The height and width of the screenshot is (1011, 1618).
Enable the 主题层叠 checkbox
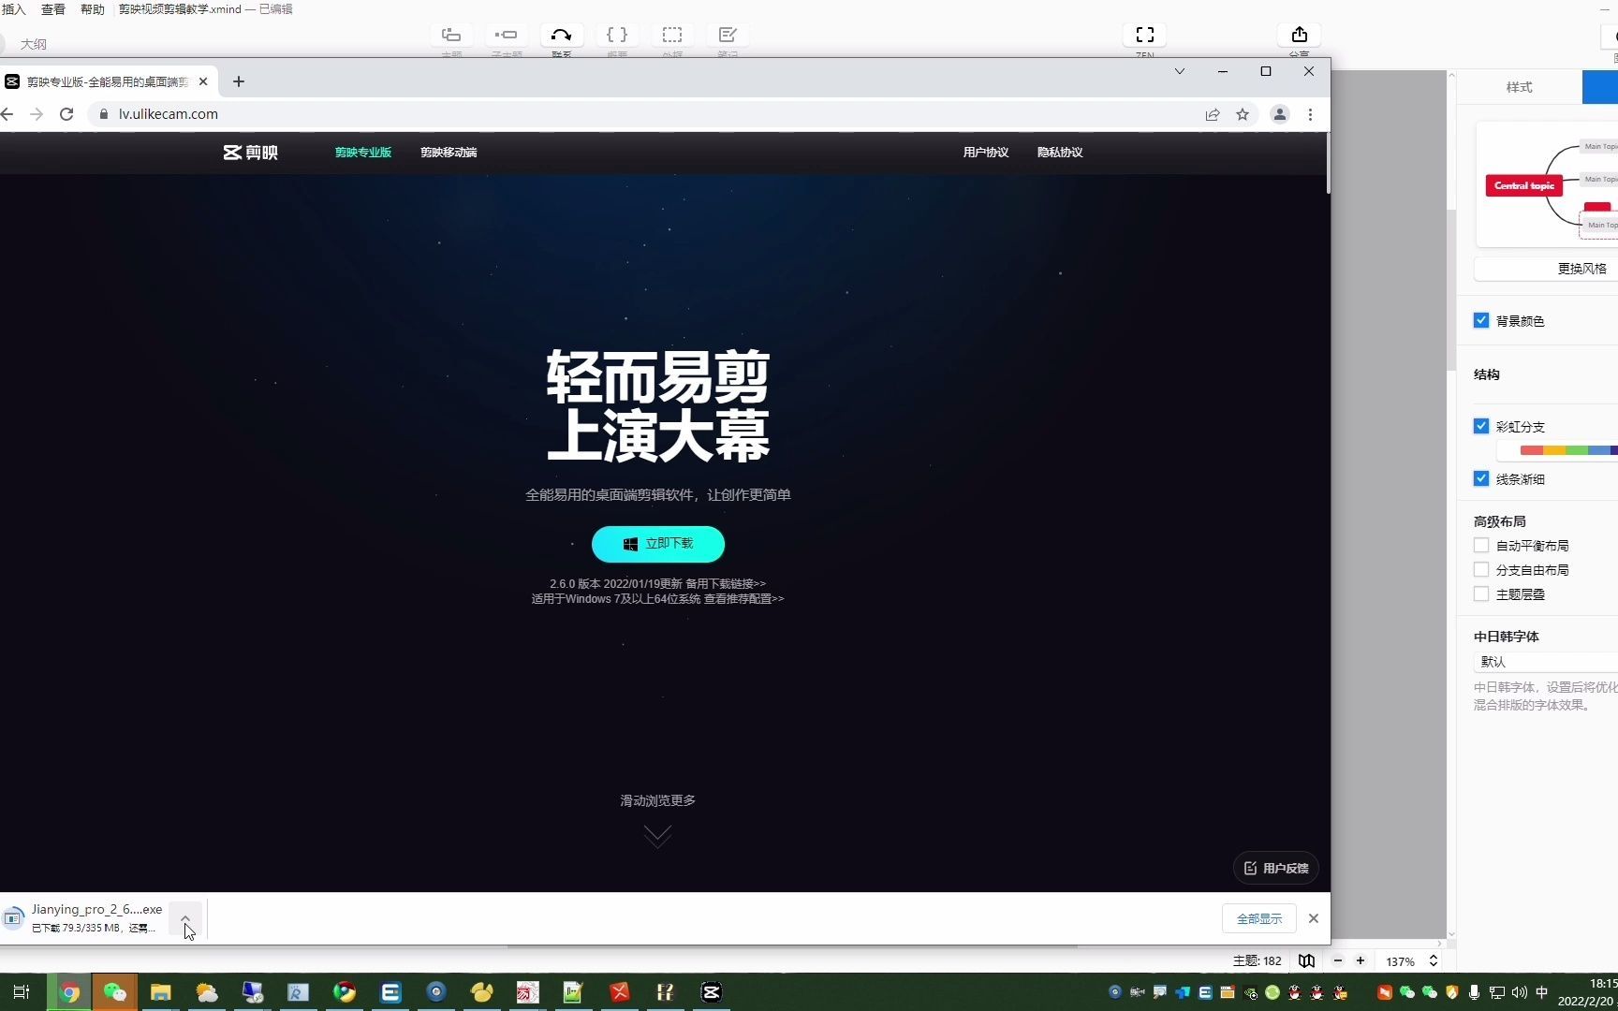coord(1481,593)
